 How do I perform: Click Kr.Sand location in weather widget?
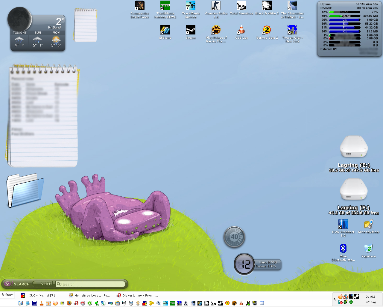tap(54, 27)
